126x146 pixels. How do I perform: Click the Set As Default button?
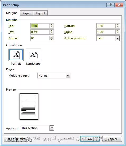[16, 139]
